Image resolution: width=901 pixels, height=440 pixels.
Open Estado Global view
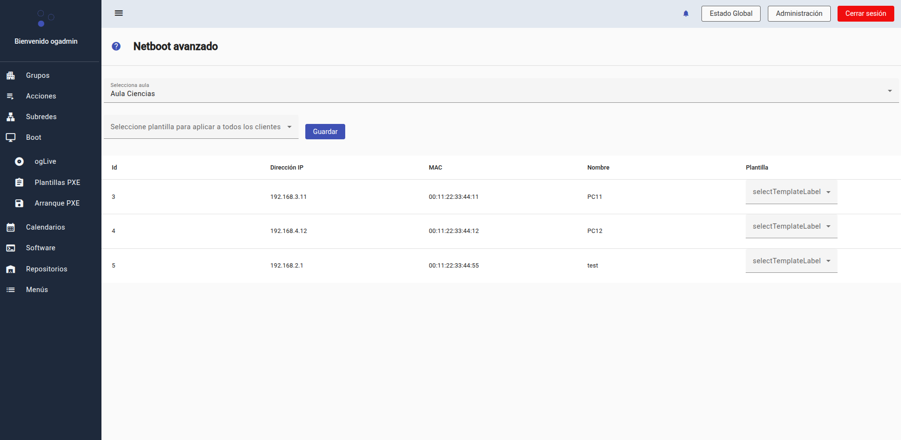coord(730,13)
